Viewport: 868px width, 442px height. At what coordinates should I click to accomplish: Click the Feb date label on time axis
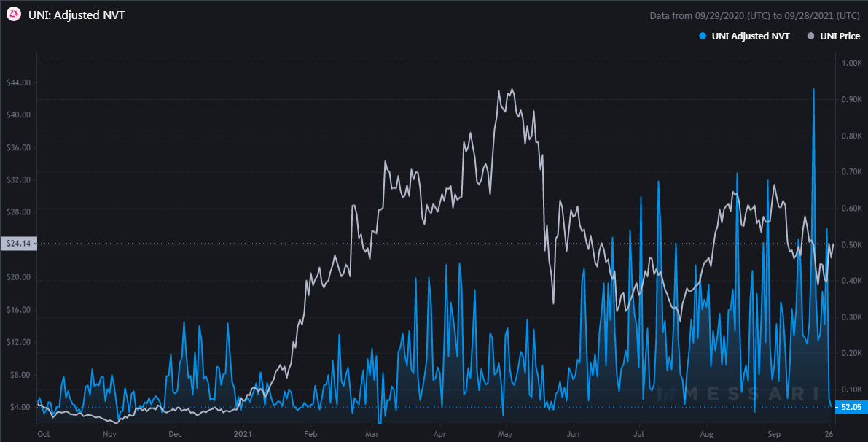[x=310, y=434]
